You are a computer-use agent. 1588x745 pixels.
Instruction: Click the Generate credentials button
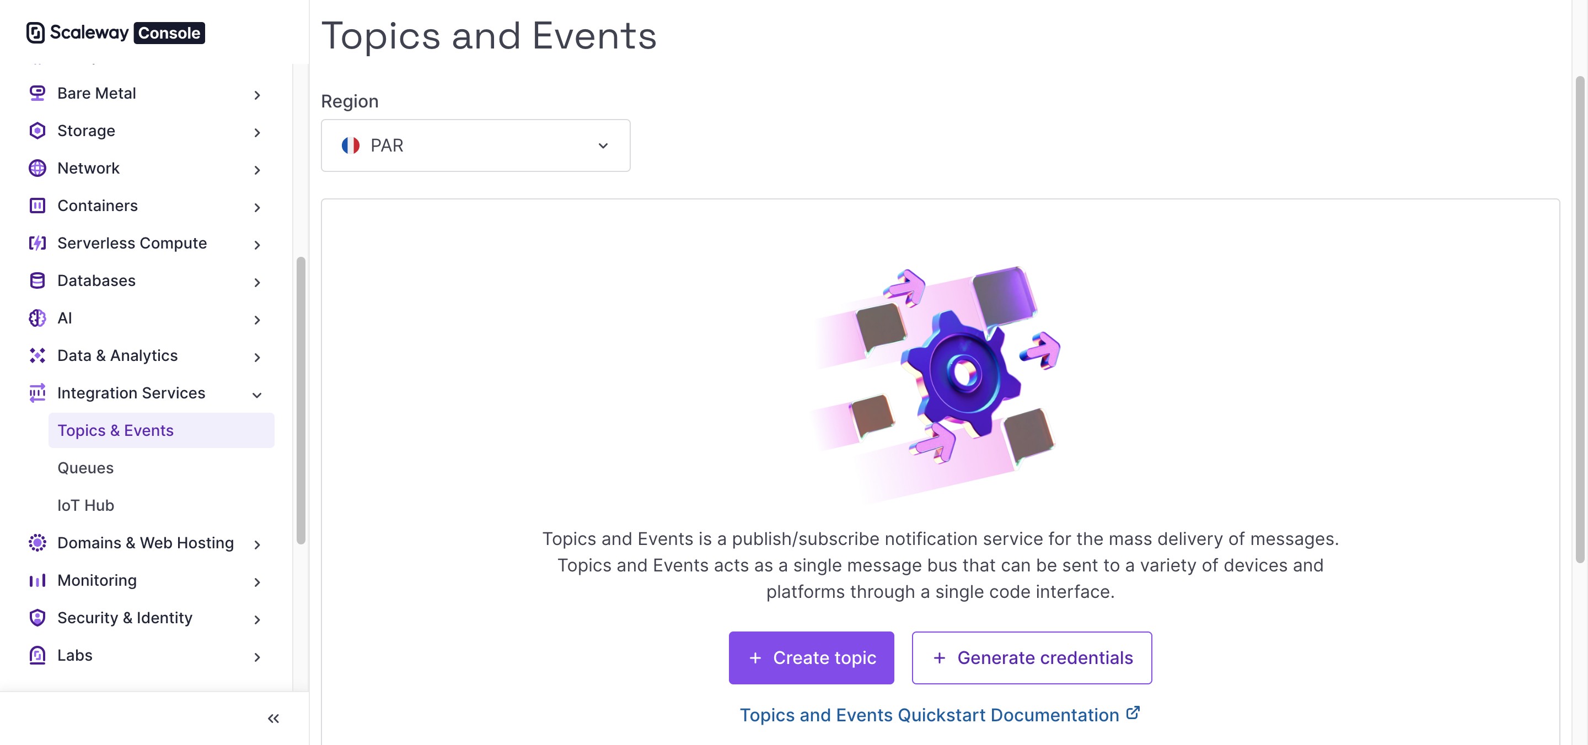point(1031,657)
